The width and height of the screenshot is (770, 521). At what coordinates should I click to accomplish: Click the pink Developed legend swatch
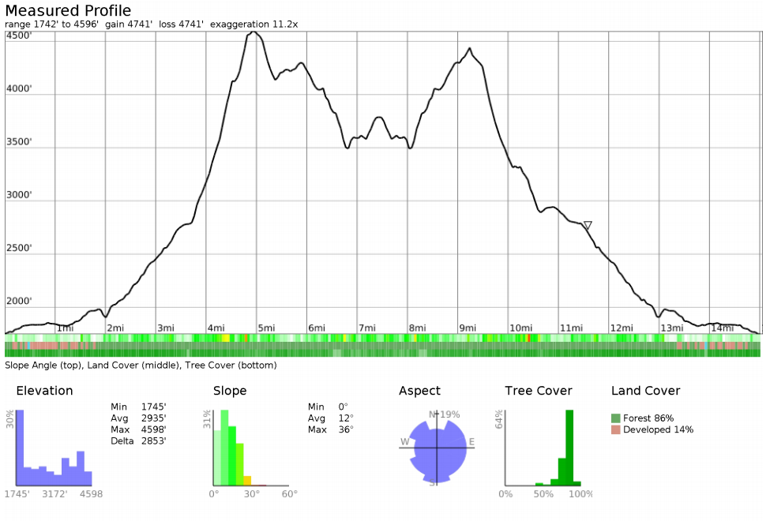pyautogui.click(x=616, y=429)
